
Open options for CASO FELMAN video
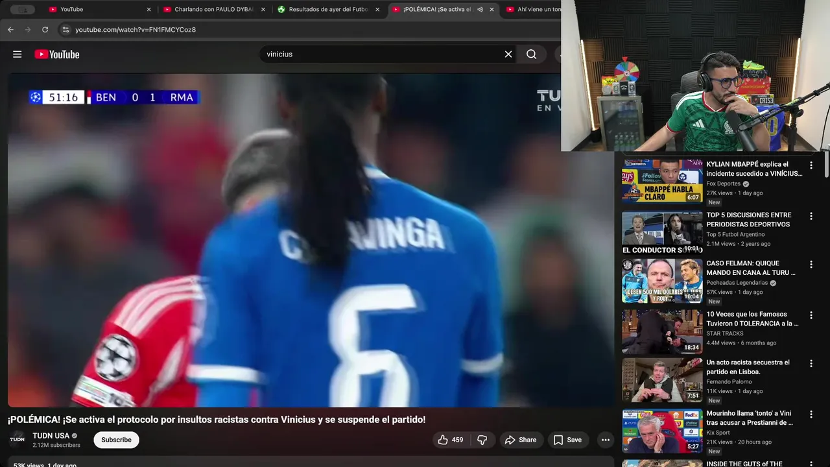click(x=811, y=265)
